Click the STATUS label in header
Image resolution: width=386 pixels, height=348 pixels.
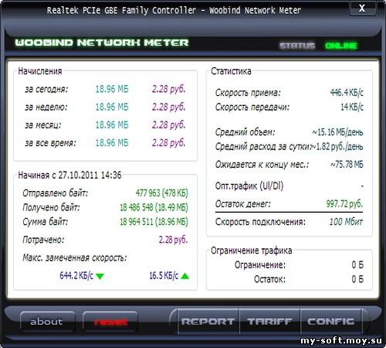pos(297,46)
